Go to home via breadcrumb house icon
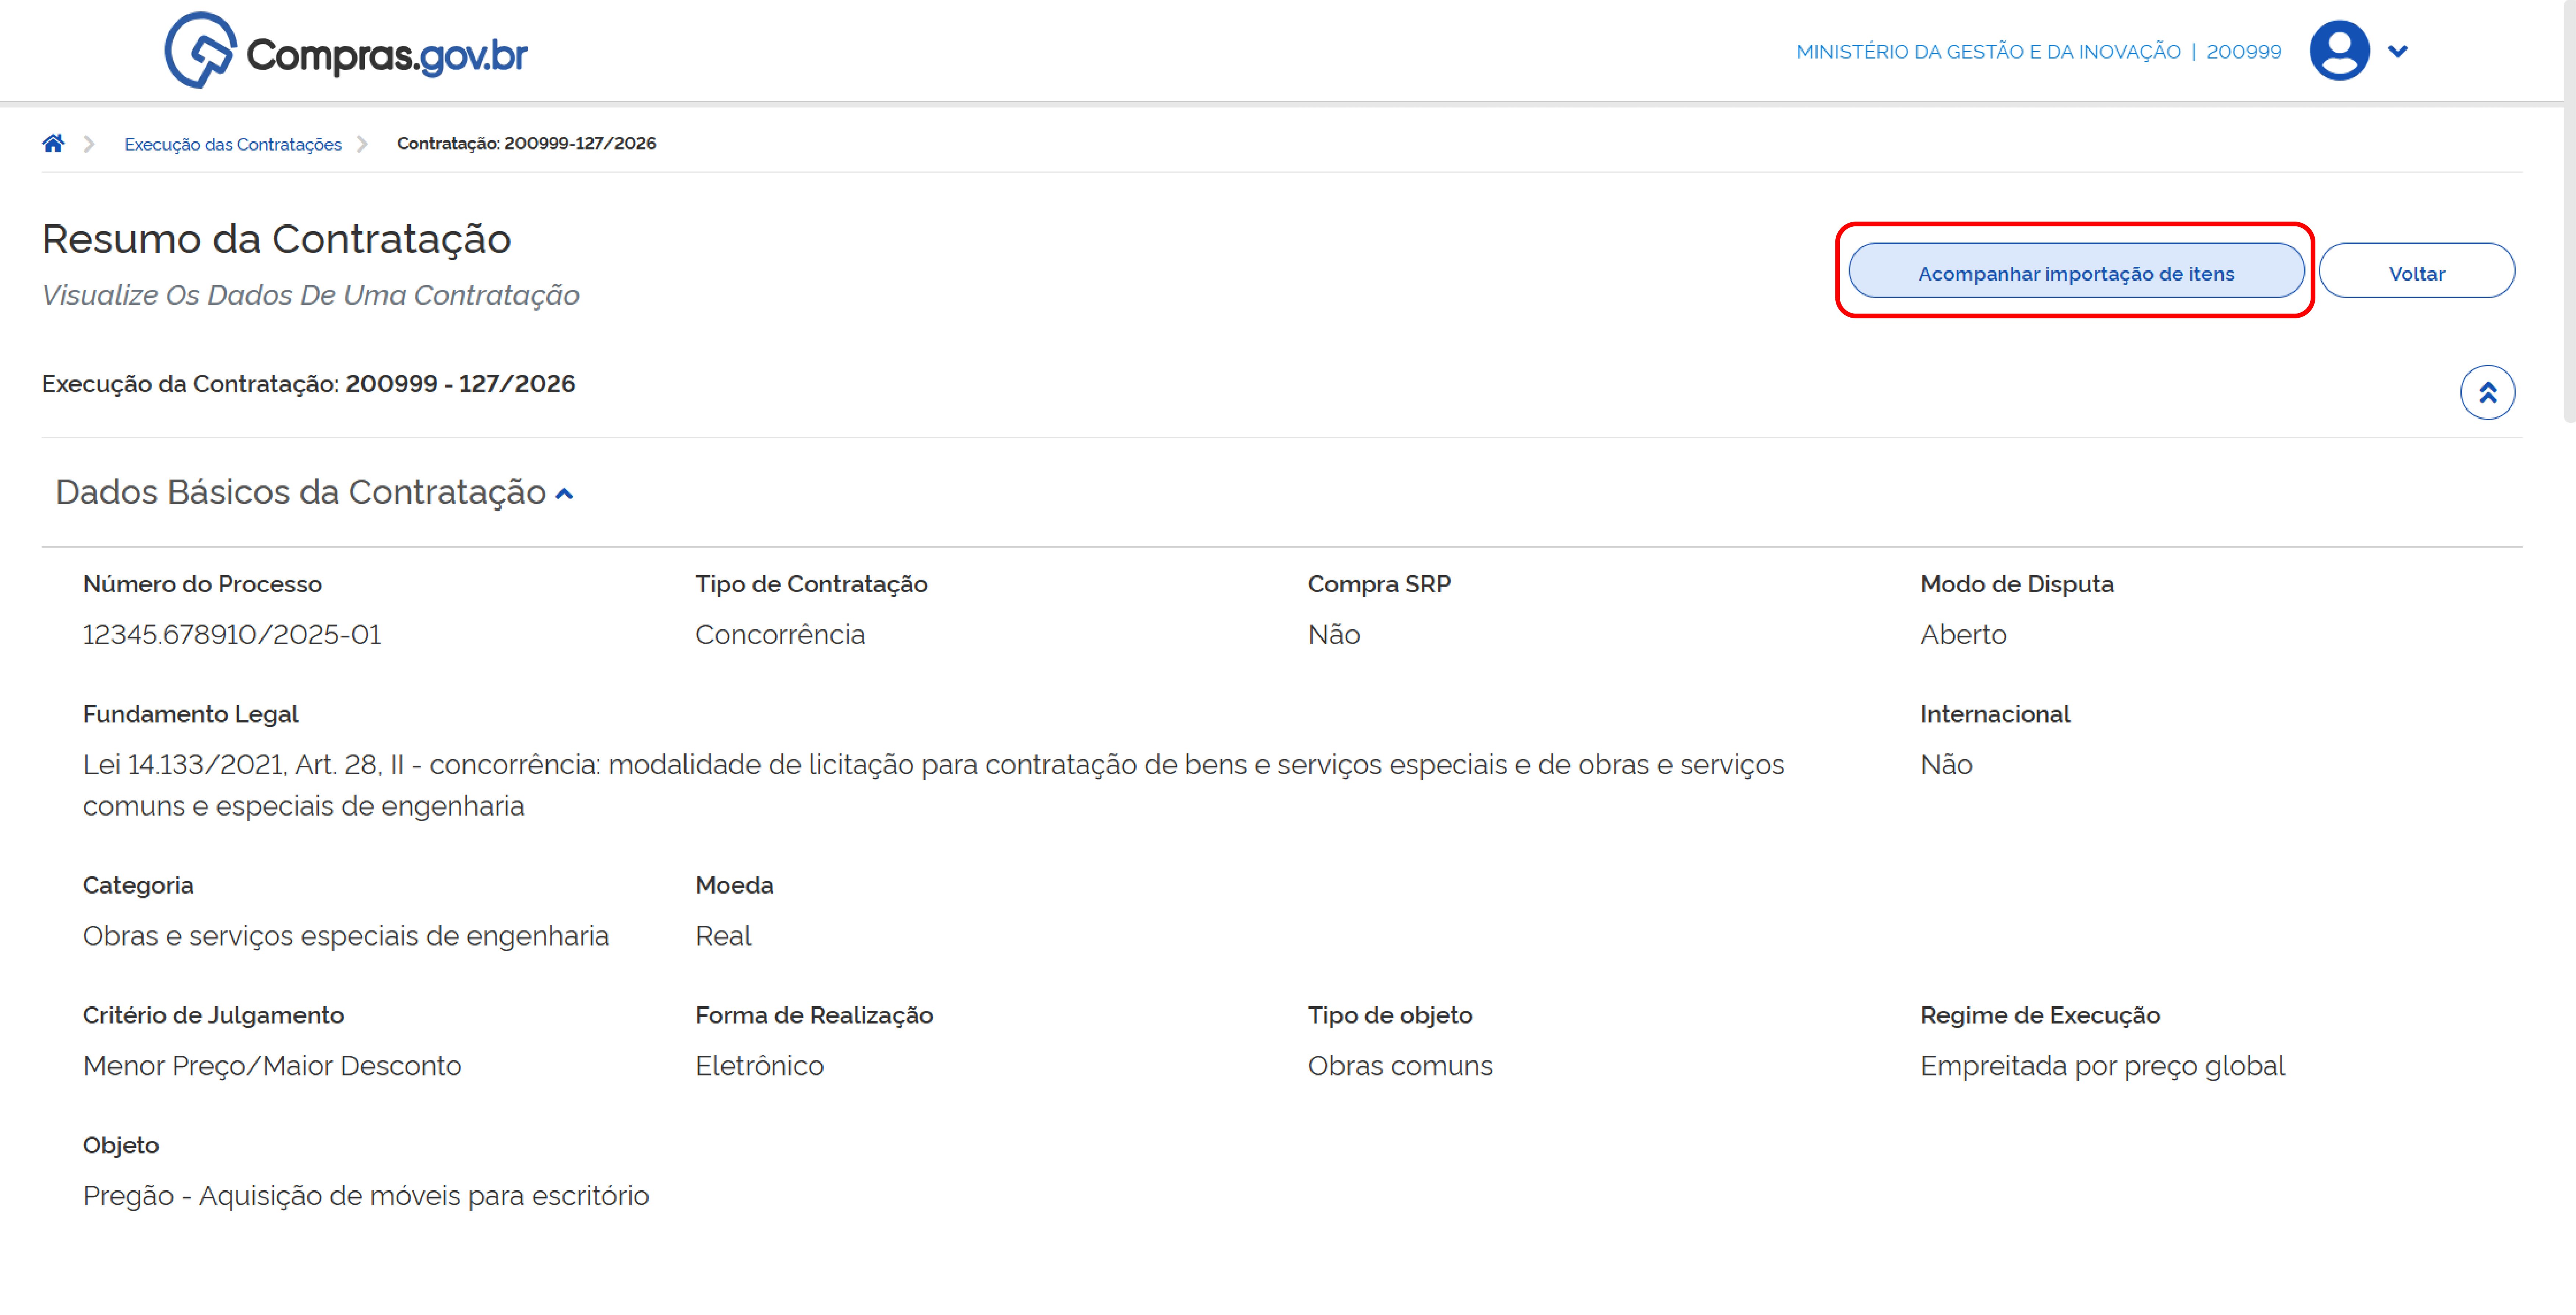 tap(53, 143)
